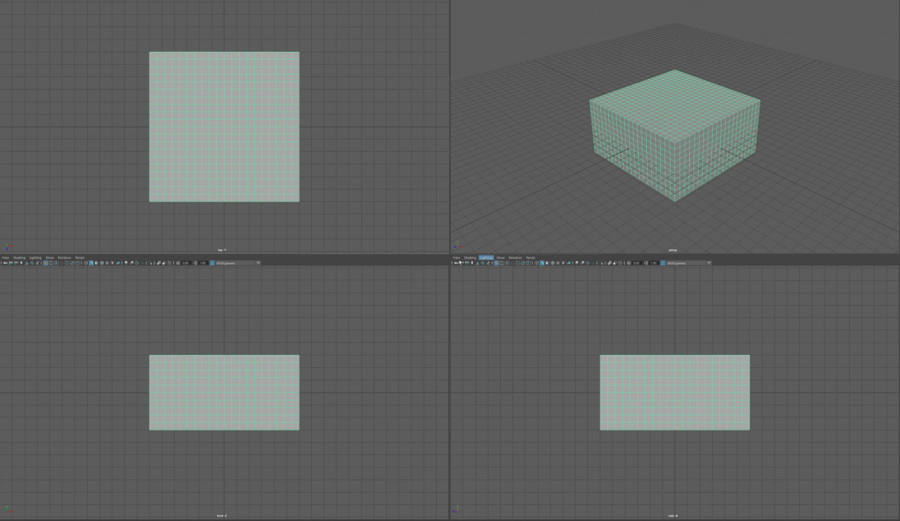900x521 pixels.
Task: Click the Gamma reset icon in side panel
Action: [x=646, y=263]
